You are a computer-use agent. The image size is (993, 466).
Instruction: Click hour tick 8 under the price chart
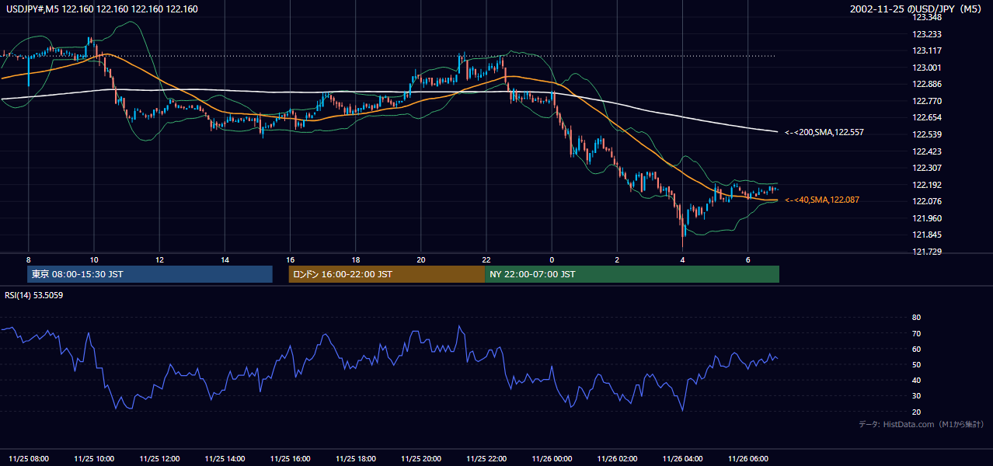[x=29, y=259]
